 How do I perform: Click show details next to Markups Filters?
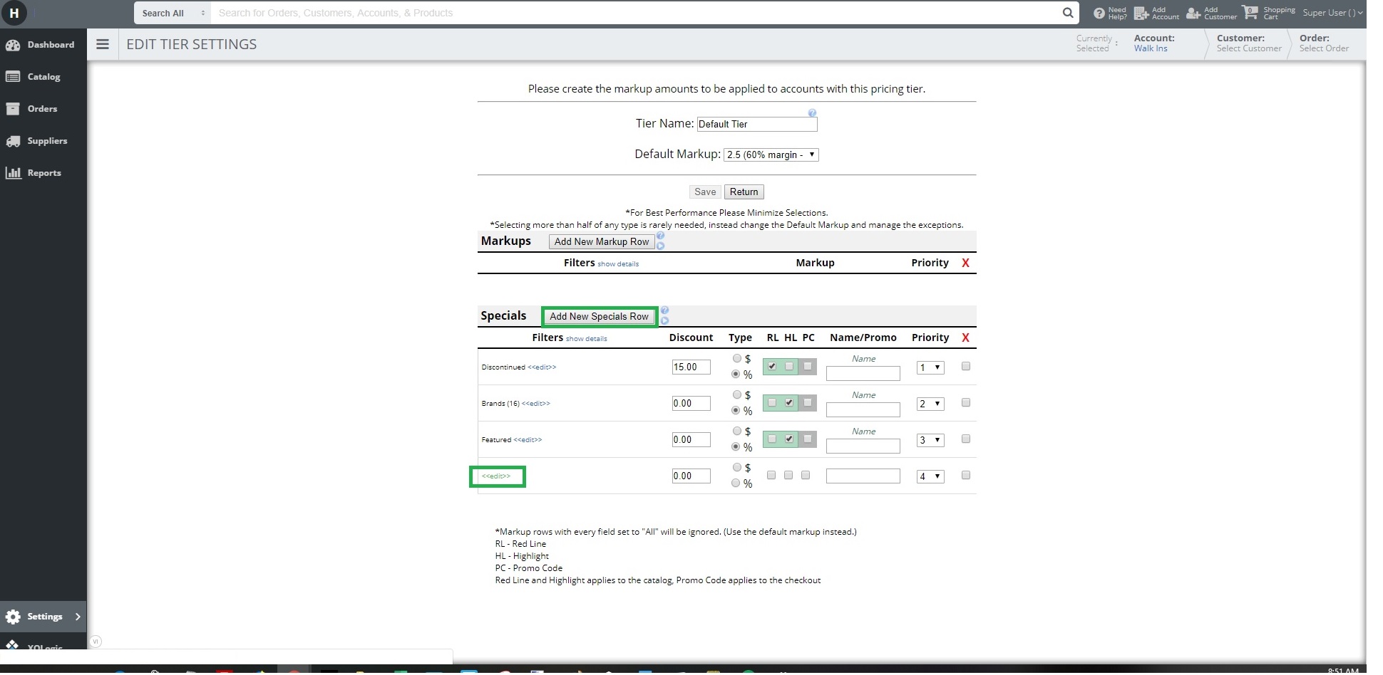[x=618, y=264]
